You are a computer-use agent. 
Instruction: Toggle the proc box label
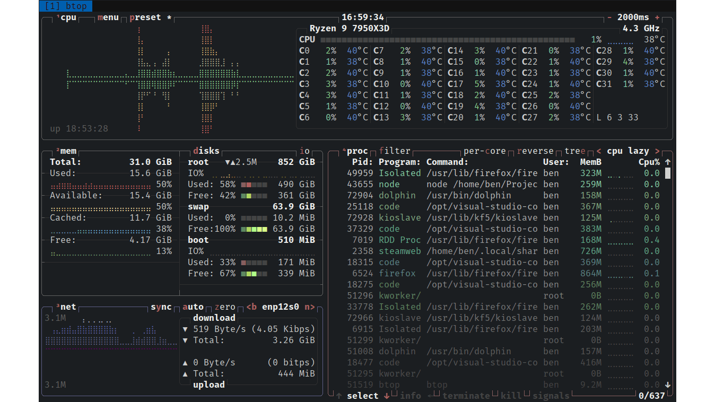pos(356,151)
